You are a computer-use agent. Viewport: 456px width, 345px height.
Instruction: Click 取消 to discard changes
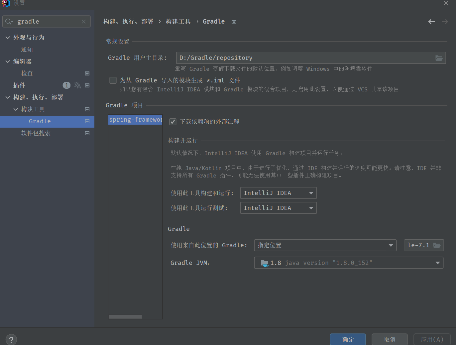[x=390, y=339]
